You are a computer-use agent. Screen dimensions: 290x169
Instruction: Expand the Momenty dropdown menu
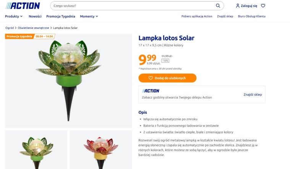pos(89,16)
